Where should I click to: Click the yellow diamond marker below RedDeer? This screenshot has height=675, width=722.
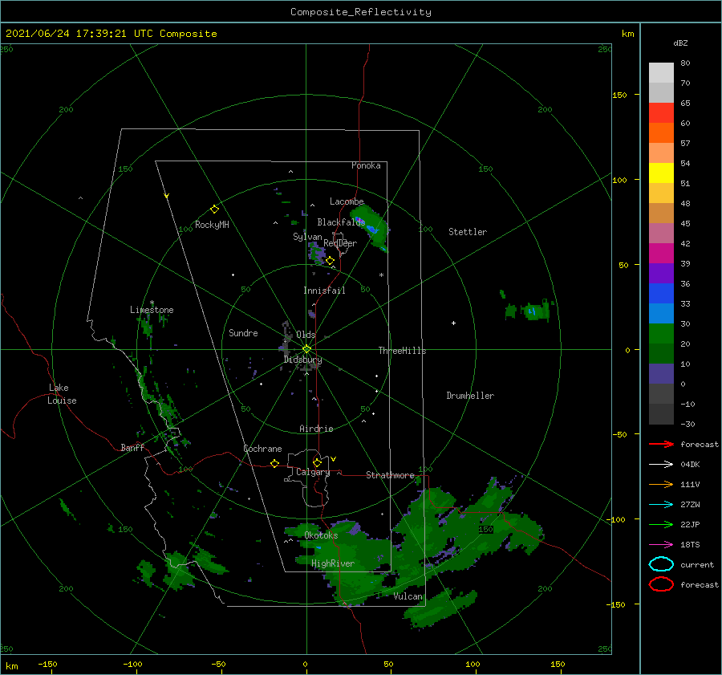[331, 261]
